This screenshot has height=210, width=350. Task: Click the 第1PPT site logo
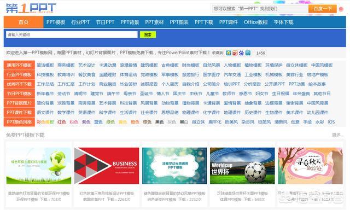coord(31,8)
